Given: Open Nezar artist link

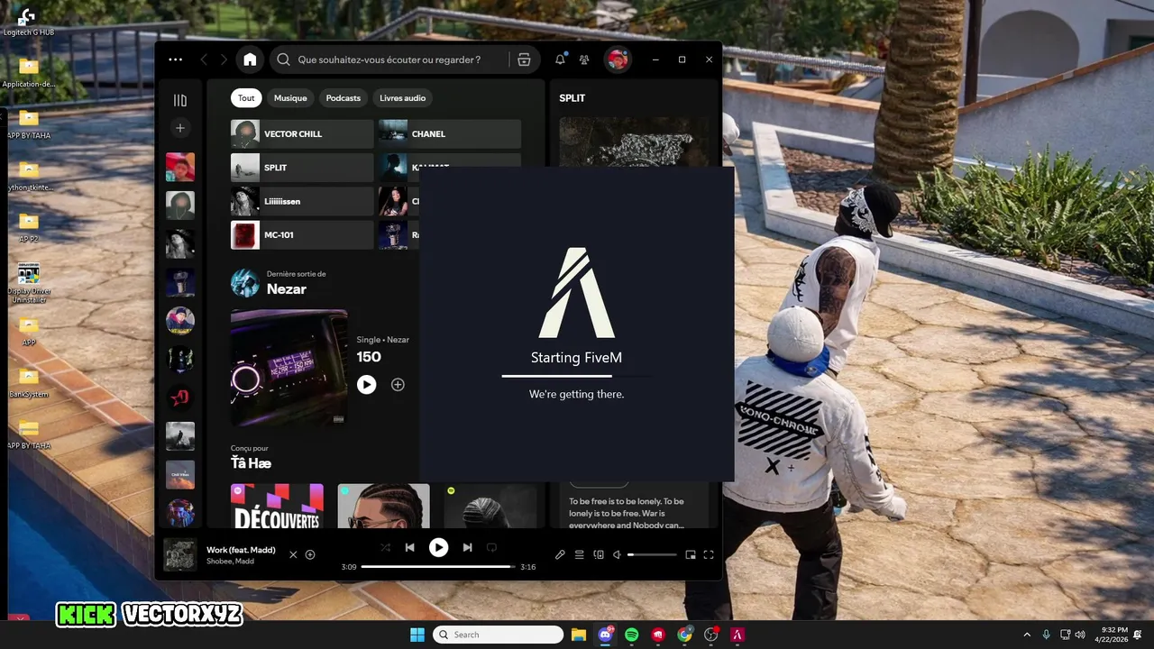Looking at the screenshot, I should [286, 289].
